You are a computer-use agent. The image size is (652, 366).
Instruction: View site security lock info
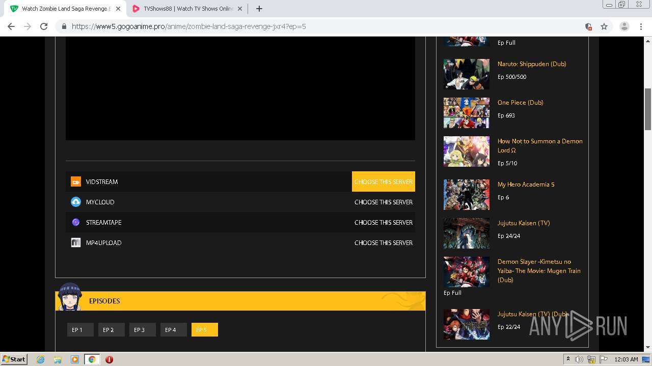[64, 26]
